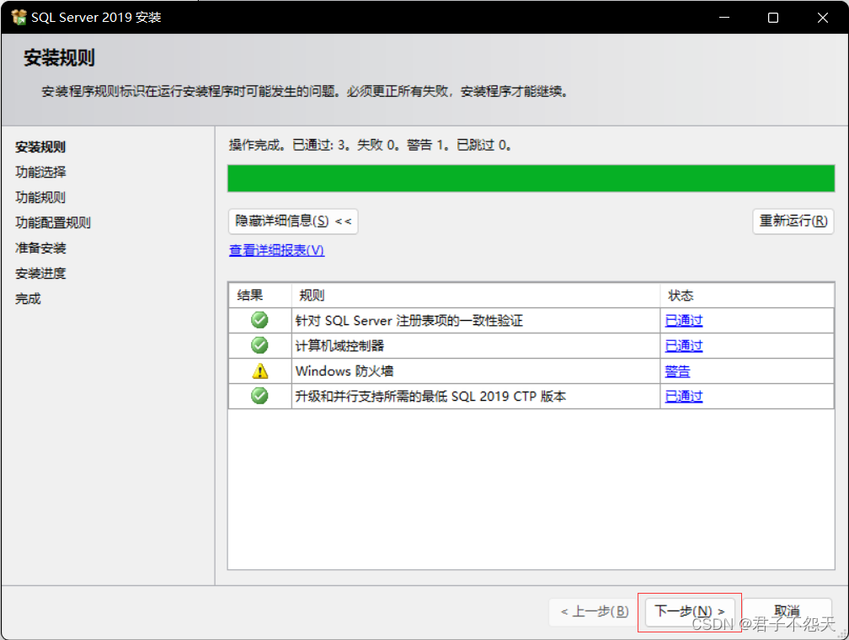Minimize the SQL Server 2019 安装 window
This screenshot has width=849, height=640.
(x=724, y=18)
